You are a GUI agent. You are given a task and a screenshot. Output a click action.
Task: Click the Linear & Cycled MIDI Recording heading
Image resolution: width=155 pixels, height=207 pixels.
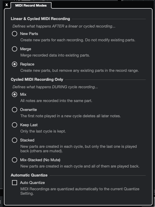coord(40,19)
